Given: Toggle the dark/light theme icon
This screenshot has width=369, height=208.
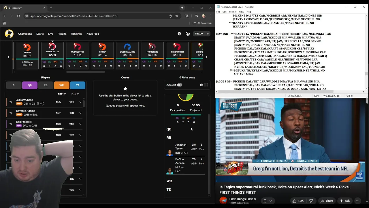Looking at the screenshot, I should 179,34.
